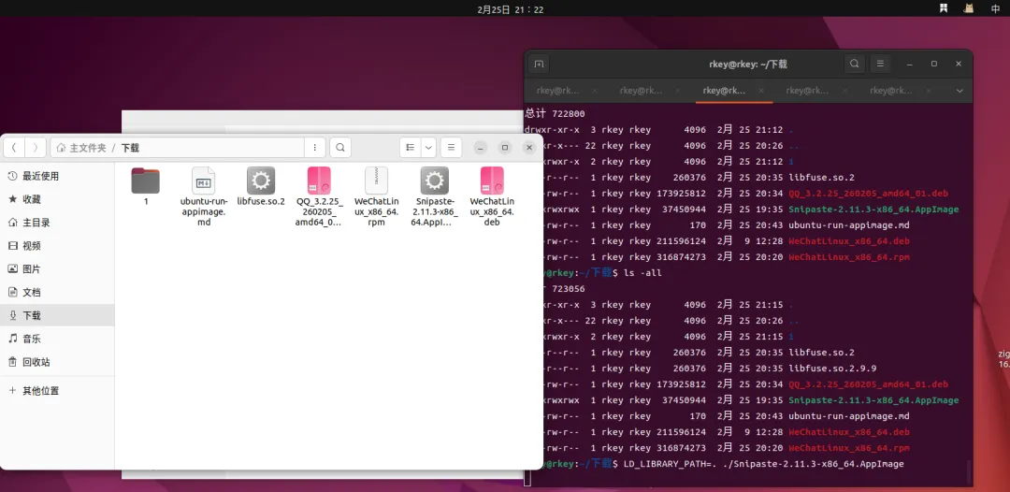Open a new terminal tab
This screenshot has width=1010, height=492.
pos(540,64)
